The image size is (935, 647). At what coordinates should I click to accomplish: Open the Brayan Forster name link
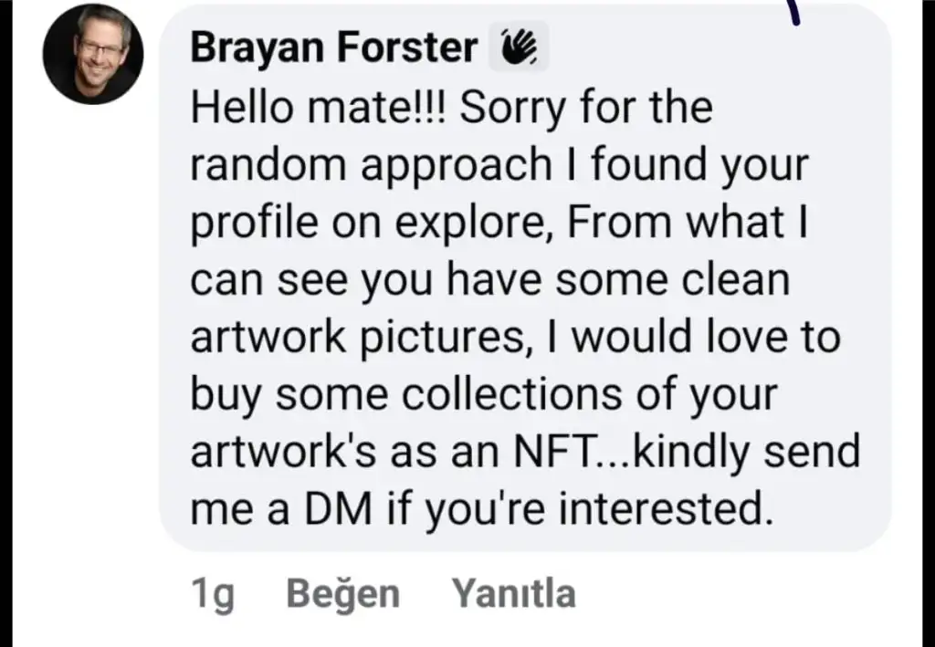pyautogui.click(x=333, y=49)
